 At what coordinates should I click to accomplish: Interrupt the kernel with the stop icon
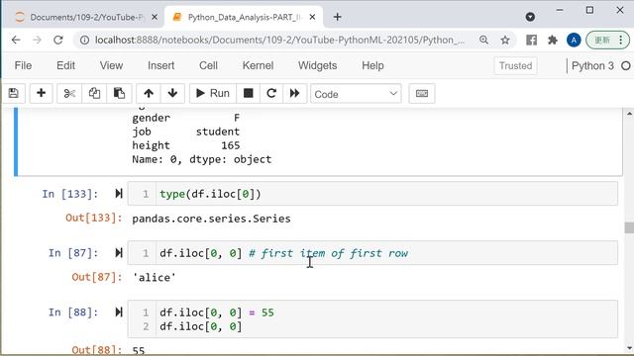[x=249, y=94]
